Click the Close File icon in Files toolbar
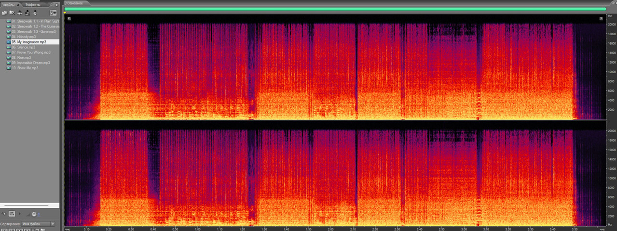Screen dimensions: 617x231 pos(12,13)
